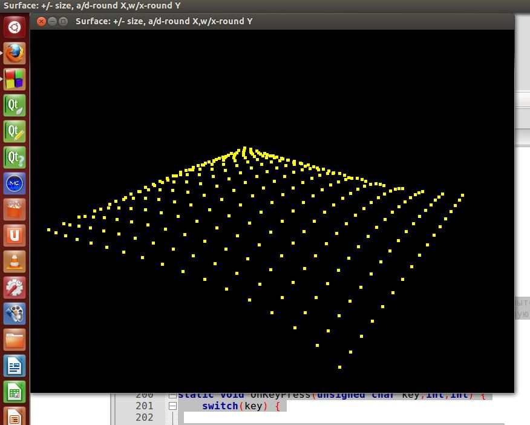
Task: Open LibreOffice Impress at the dock's bottom
Action: tap(15, 416)
